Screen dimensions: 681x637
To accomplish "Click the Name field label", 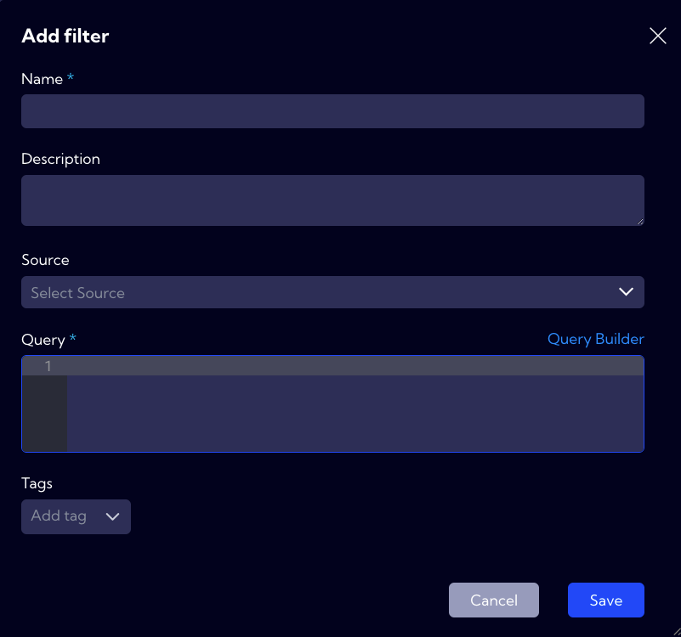I will [x=43, y=79].
